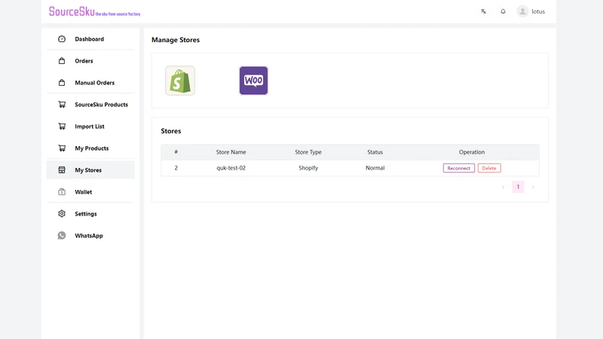This screenshot has width=603, height=339.
Task: Select My Stores menu entry
Action: point(90,170)
